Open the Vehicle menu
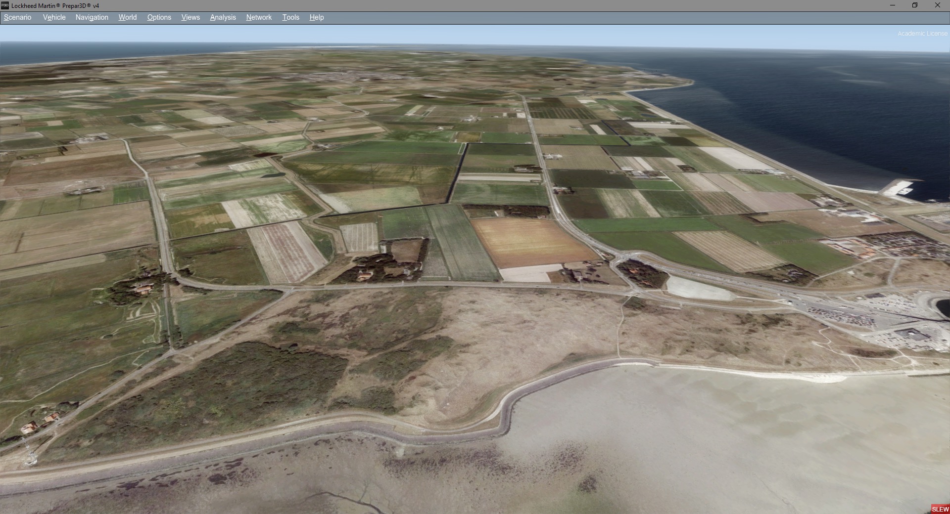Image resolution: width=950 pixels, height=514 pixels. [54, 17]
